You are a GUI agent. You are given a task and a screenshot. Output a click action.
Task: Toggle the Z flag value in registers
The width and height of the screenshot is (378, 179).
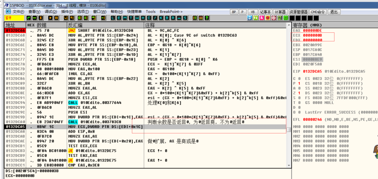point(299,93)
